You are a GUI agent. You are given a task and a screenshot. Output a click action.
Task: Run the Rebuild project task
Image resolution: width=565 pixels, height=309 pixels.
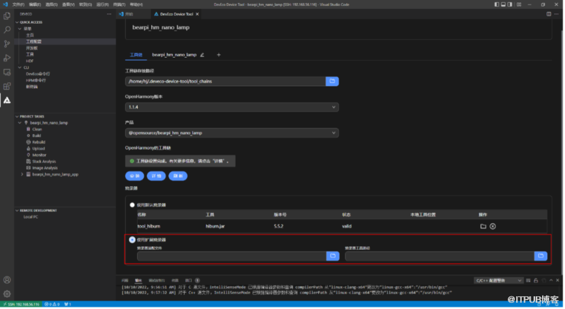tap(39, 143)
